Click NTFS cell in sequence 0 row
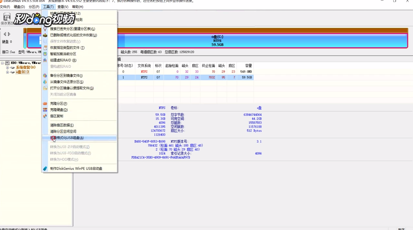Screen dimensions: 413x230 tap(144, 72)
